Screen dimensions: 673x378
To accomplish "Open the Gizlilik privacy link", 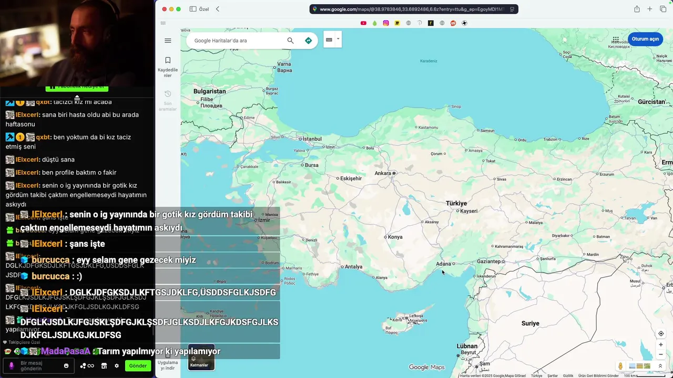I will [568, 375].
